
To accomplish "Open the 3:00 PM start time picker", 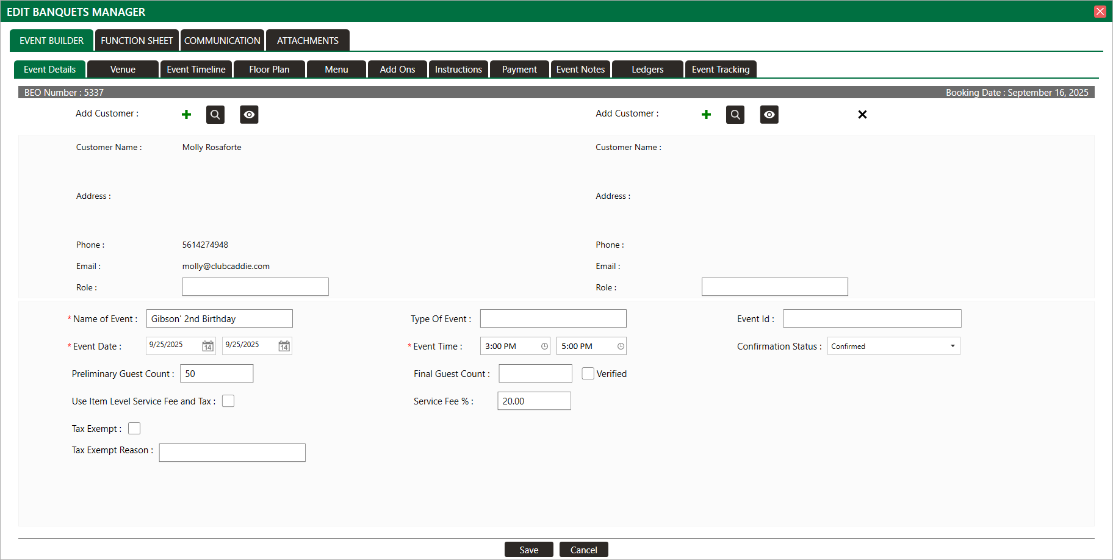I will pos(544,346).
